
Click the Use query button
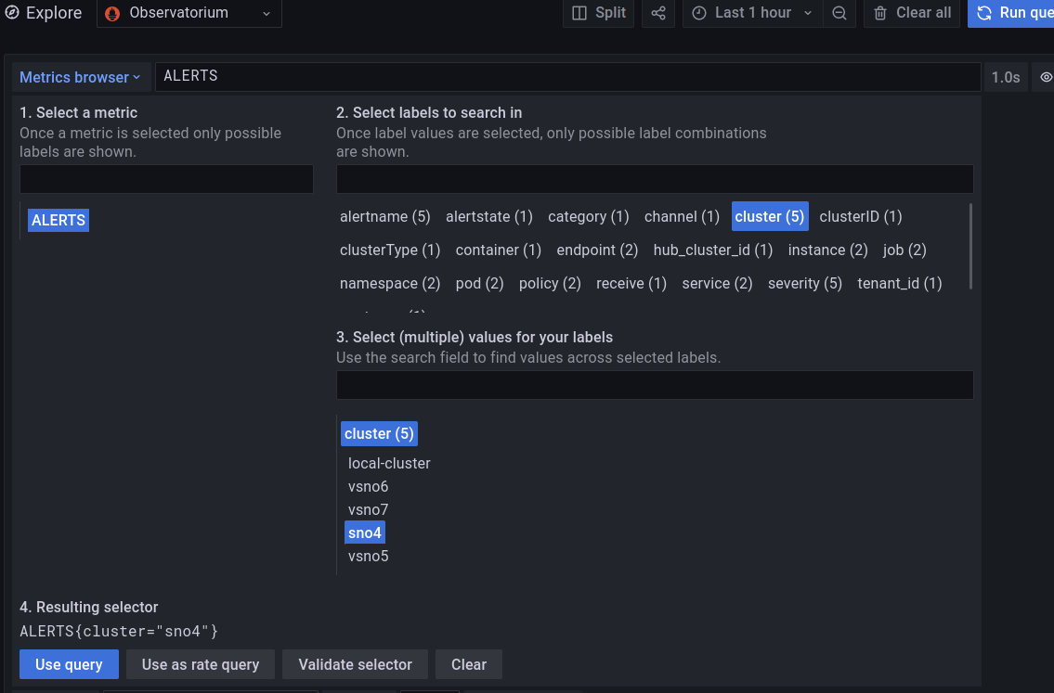69,664
